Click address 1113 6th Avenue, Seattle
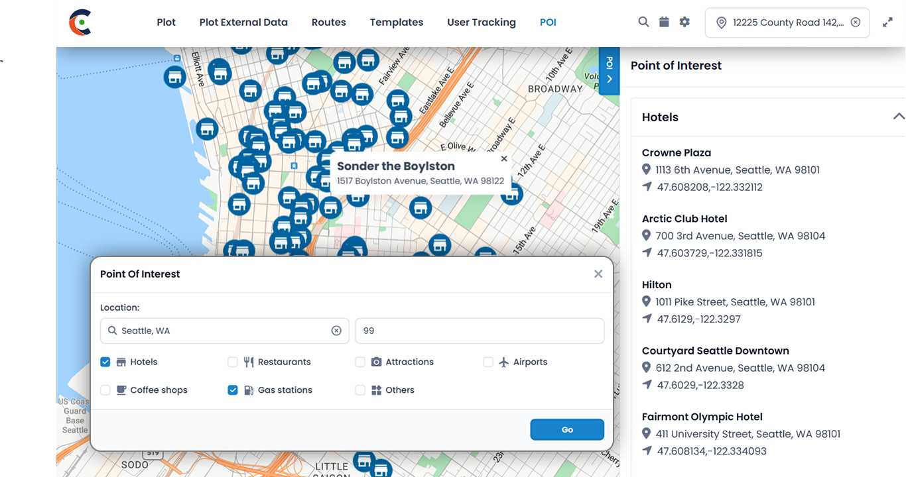 tap(738, 170)
